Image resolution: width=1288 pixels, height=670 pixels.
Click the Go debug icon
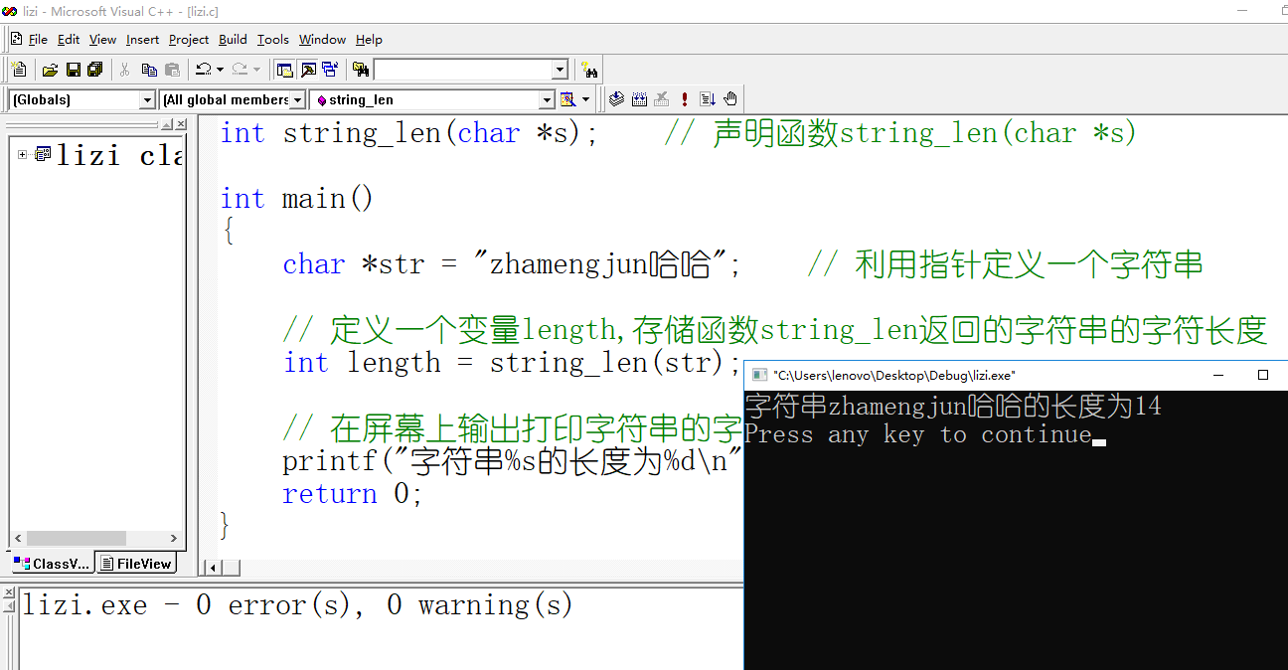708,99
